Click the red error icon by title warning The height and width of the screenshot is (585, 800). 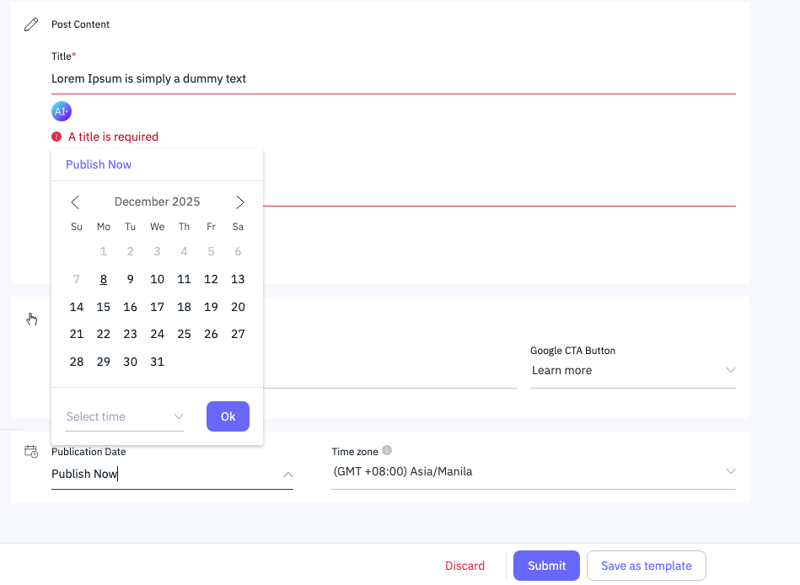[56, 137]
